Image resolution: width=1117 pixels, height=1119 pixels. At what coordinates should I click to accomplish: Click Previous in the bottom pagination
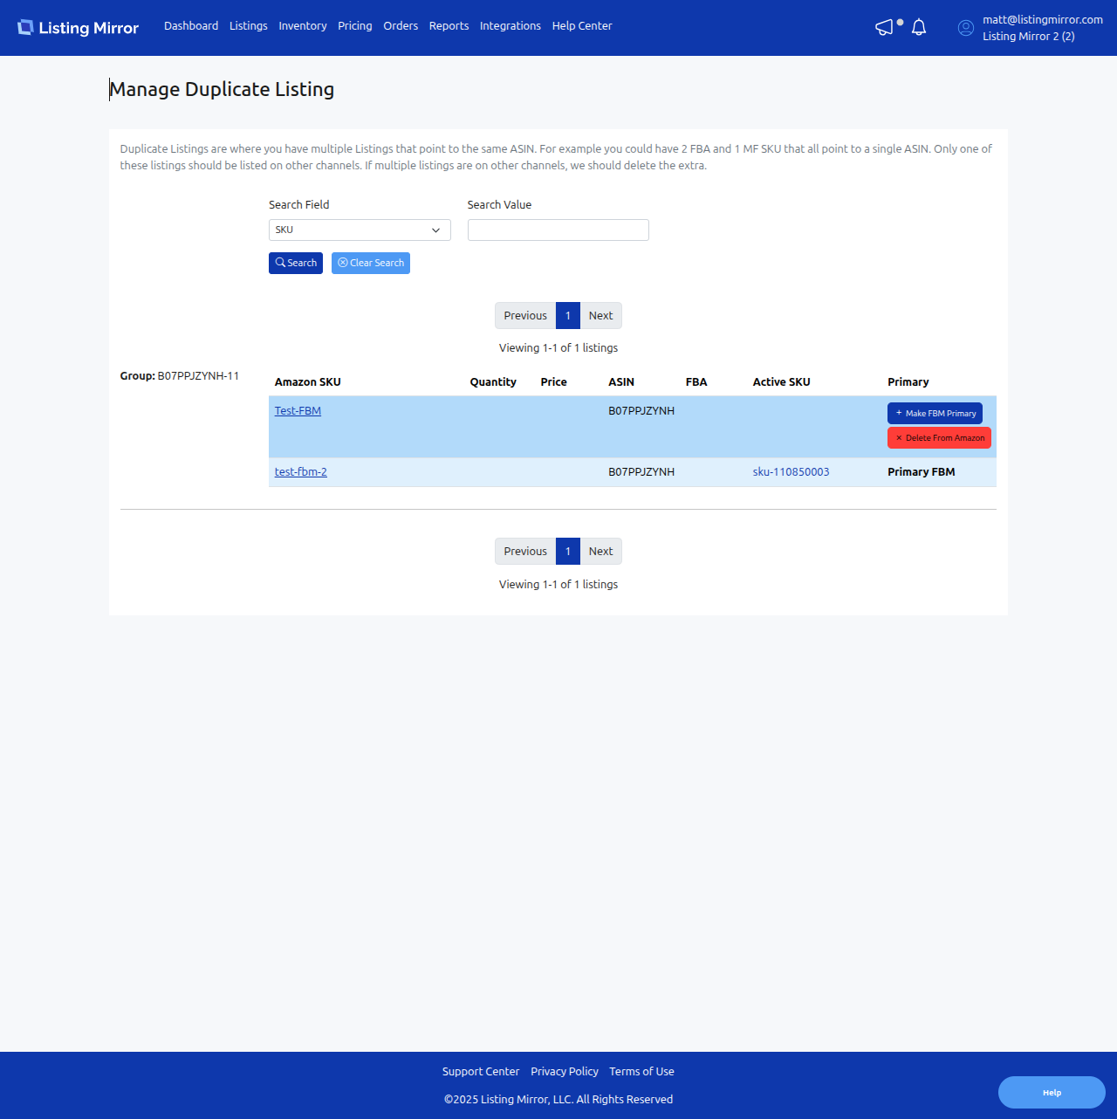[x=525, y=552]
